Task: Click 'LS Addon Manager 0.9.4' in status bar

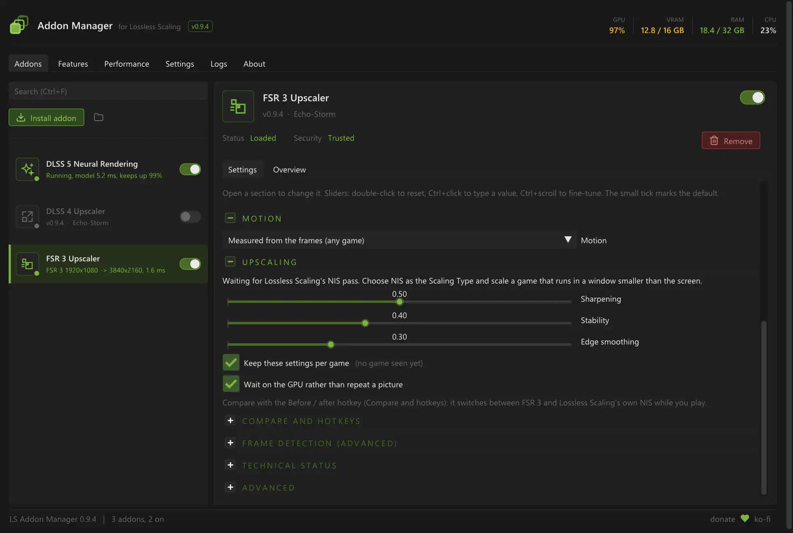Action: 53,519
